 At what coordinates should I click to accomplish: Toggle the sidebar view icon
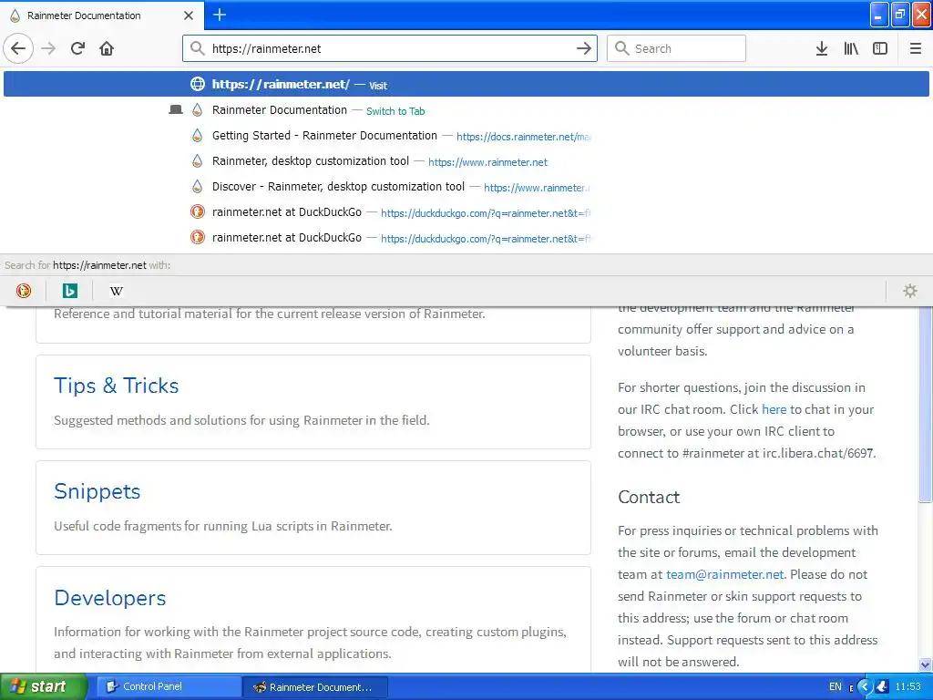tap(880, 48)
